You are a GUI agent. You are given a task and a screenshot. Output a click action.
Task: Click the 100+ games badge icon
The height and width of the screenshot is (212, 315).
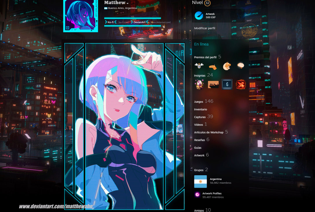213,84
